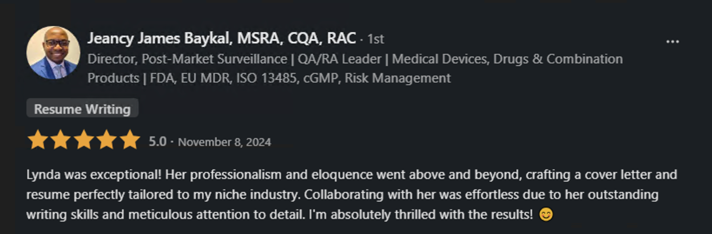This screenshot has height=234, width=712.
Task: Click "Medical Devices, Drugs & Combination" headline text
Action: 507,59
